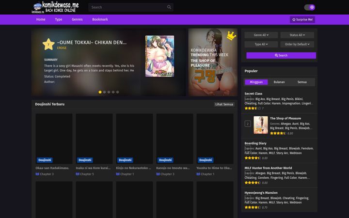Open The Shop of Pleasure trending banner
349x218 pixels.
(x=213, y=62)
